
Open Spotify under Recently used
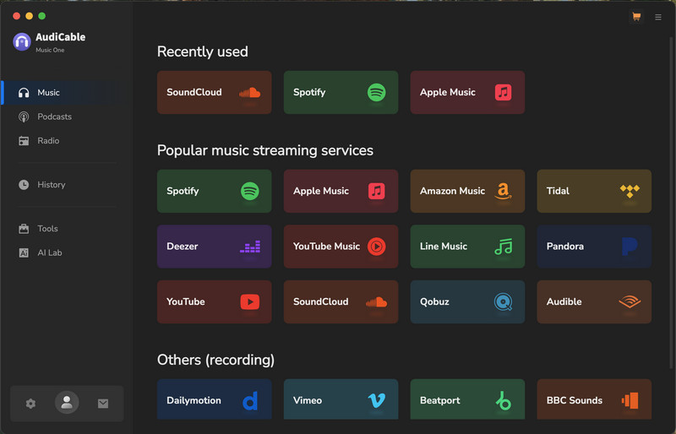coord(341,92)
